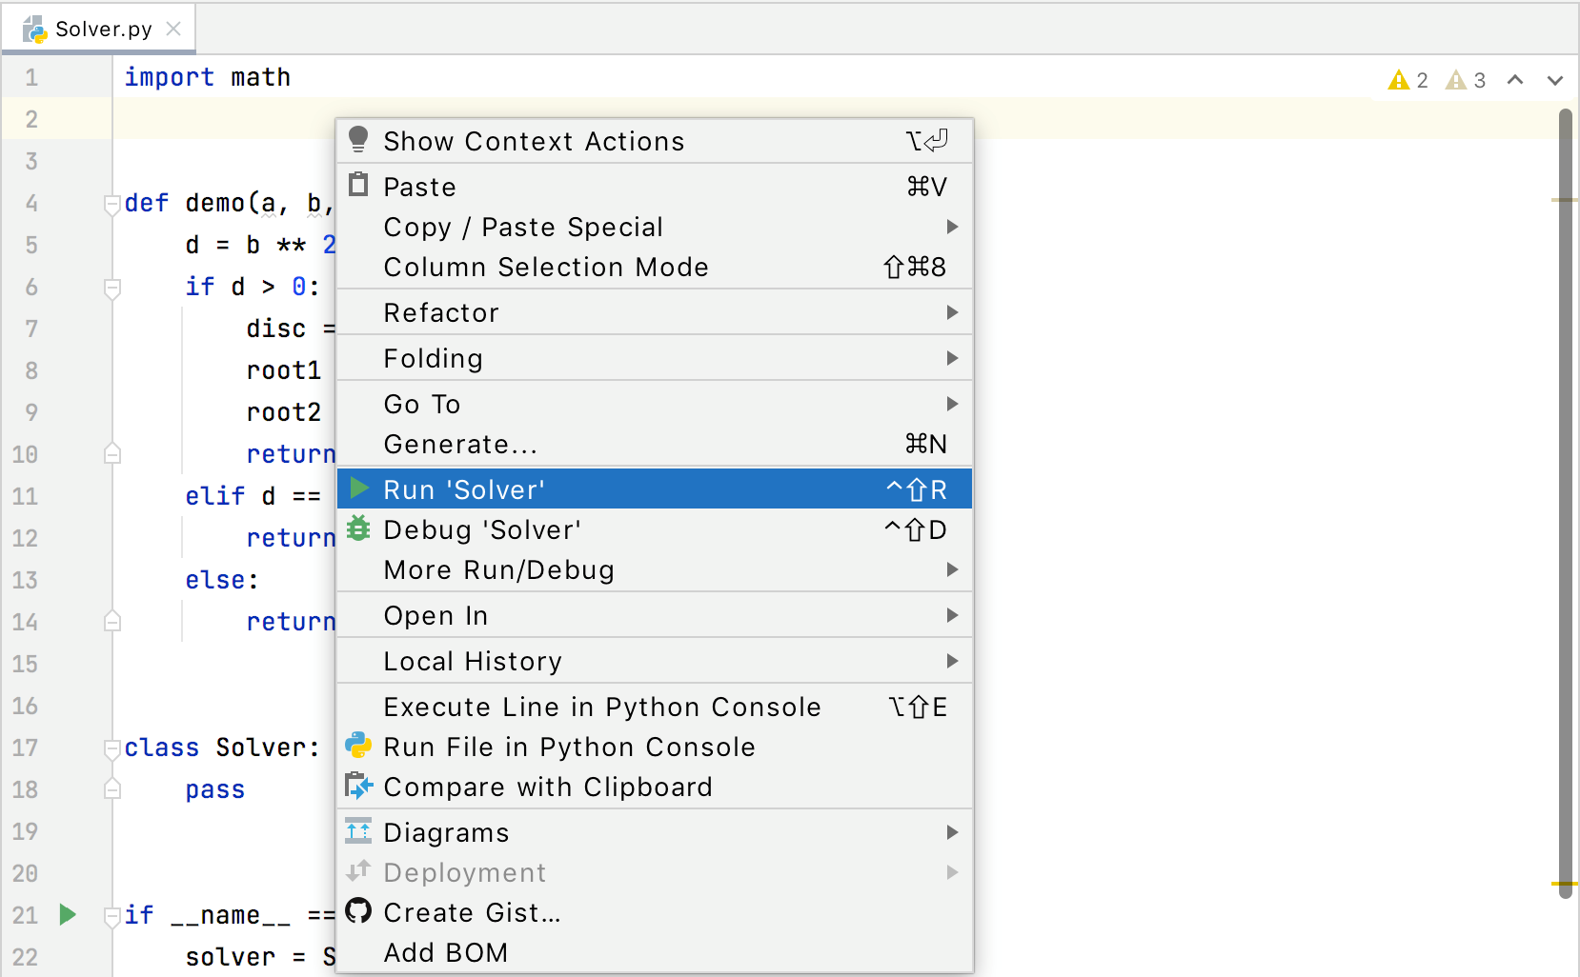Click the clipboard icon beside Paste

pyautogui.click(x=358, y=185)
